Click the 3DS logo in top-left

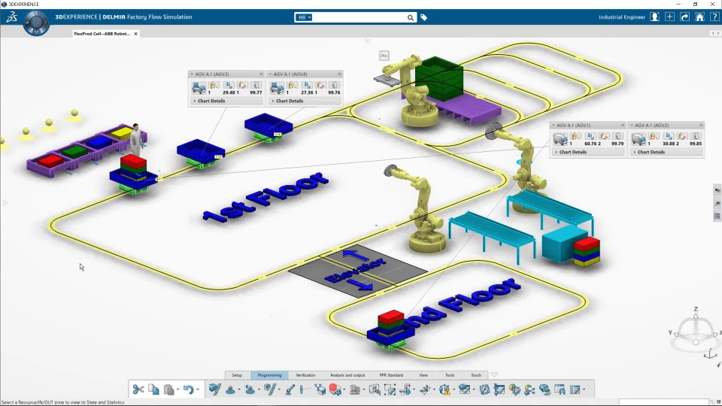coord(11,17)
